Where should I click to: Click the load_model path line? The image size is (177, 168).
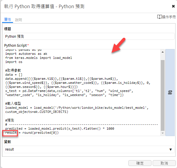tap(77, 108)
